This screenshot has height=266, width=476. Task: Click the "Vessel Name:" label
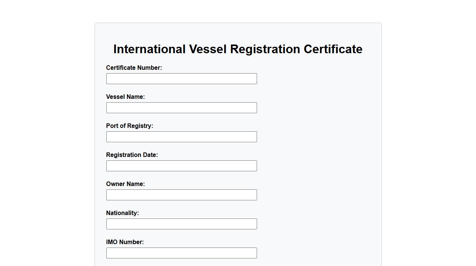pyautogui.click(x=125, y=97)
